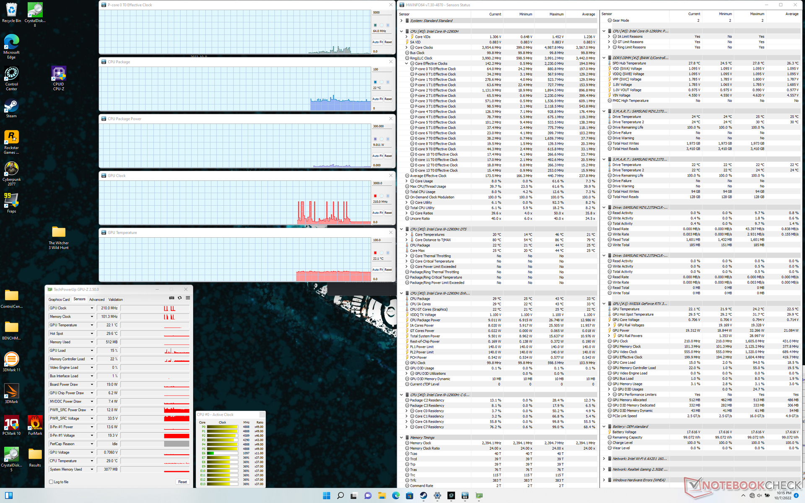Select the Sensors tab in GPU-Z
Viewport: 805px width, 503px height.
pyautogui.click(x=79, y=299)
